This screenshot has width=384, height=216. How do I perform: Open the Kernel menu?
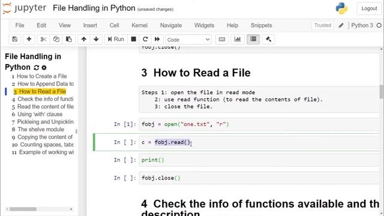coord(140,25)
